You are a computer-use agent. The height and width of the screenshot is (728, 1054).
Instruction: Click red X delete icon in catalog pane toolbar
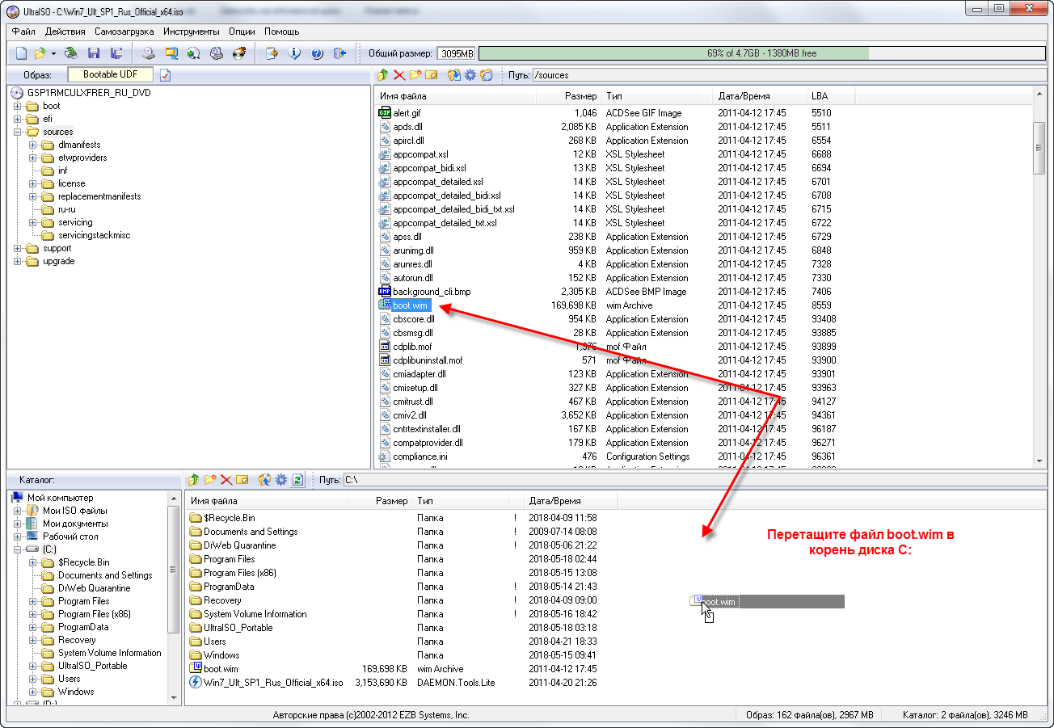(x=226, y=480)
